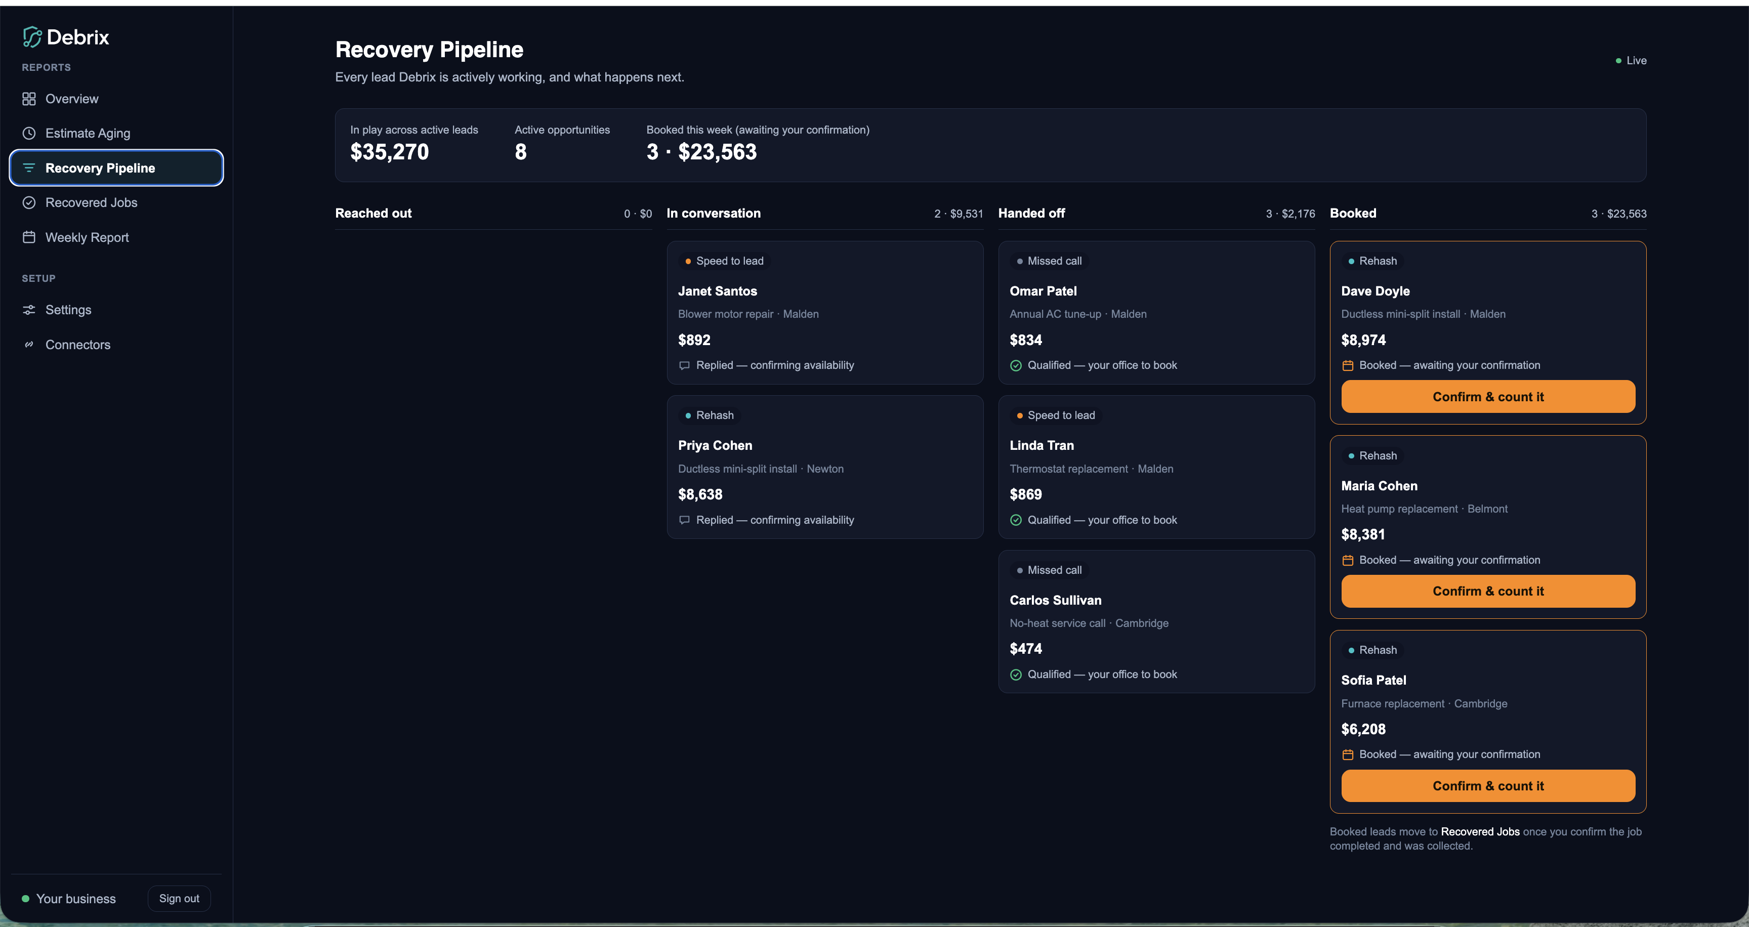Screen dimensions: 1749x927
Task: Open Settings in the Setup section
Action: point(116,310)
